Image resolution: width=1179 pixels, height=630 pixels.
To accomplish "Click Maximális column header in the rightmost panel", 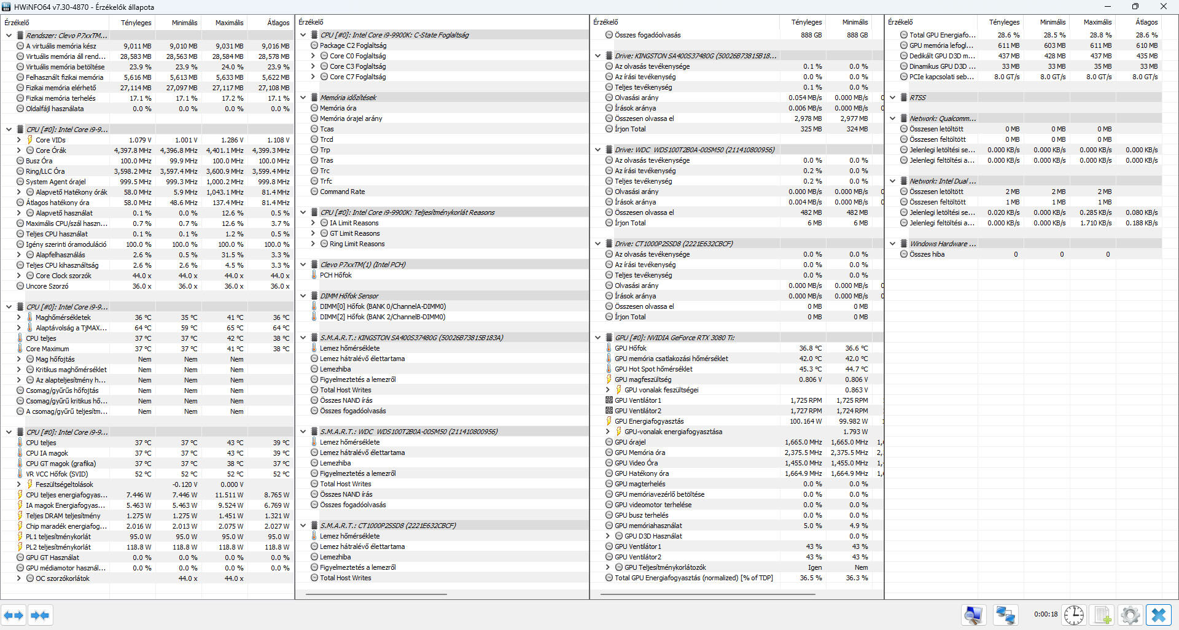I will coord(1092,22).
